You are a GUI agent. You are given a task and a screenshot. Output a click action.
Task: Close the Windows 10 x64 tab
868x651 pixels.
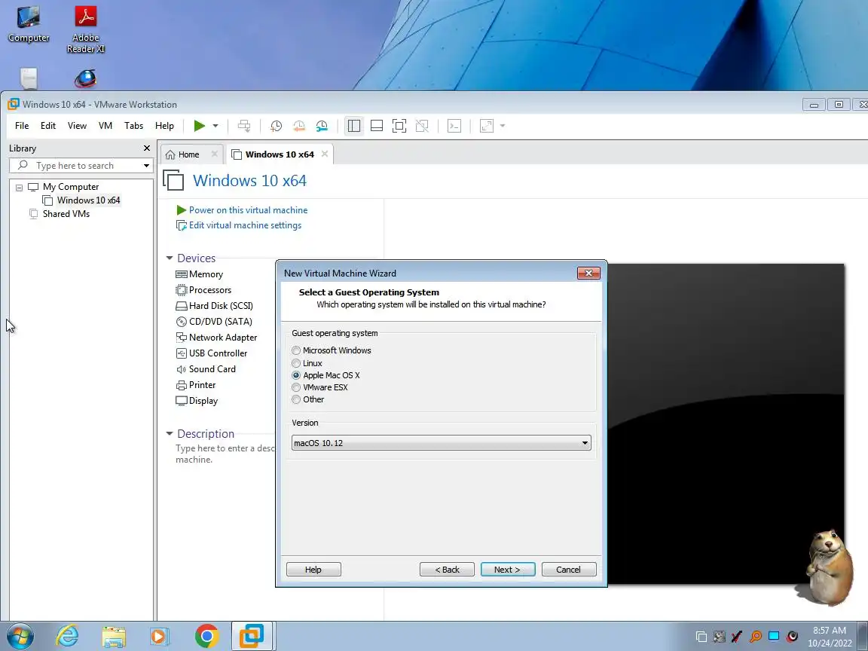point(325,154)
